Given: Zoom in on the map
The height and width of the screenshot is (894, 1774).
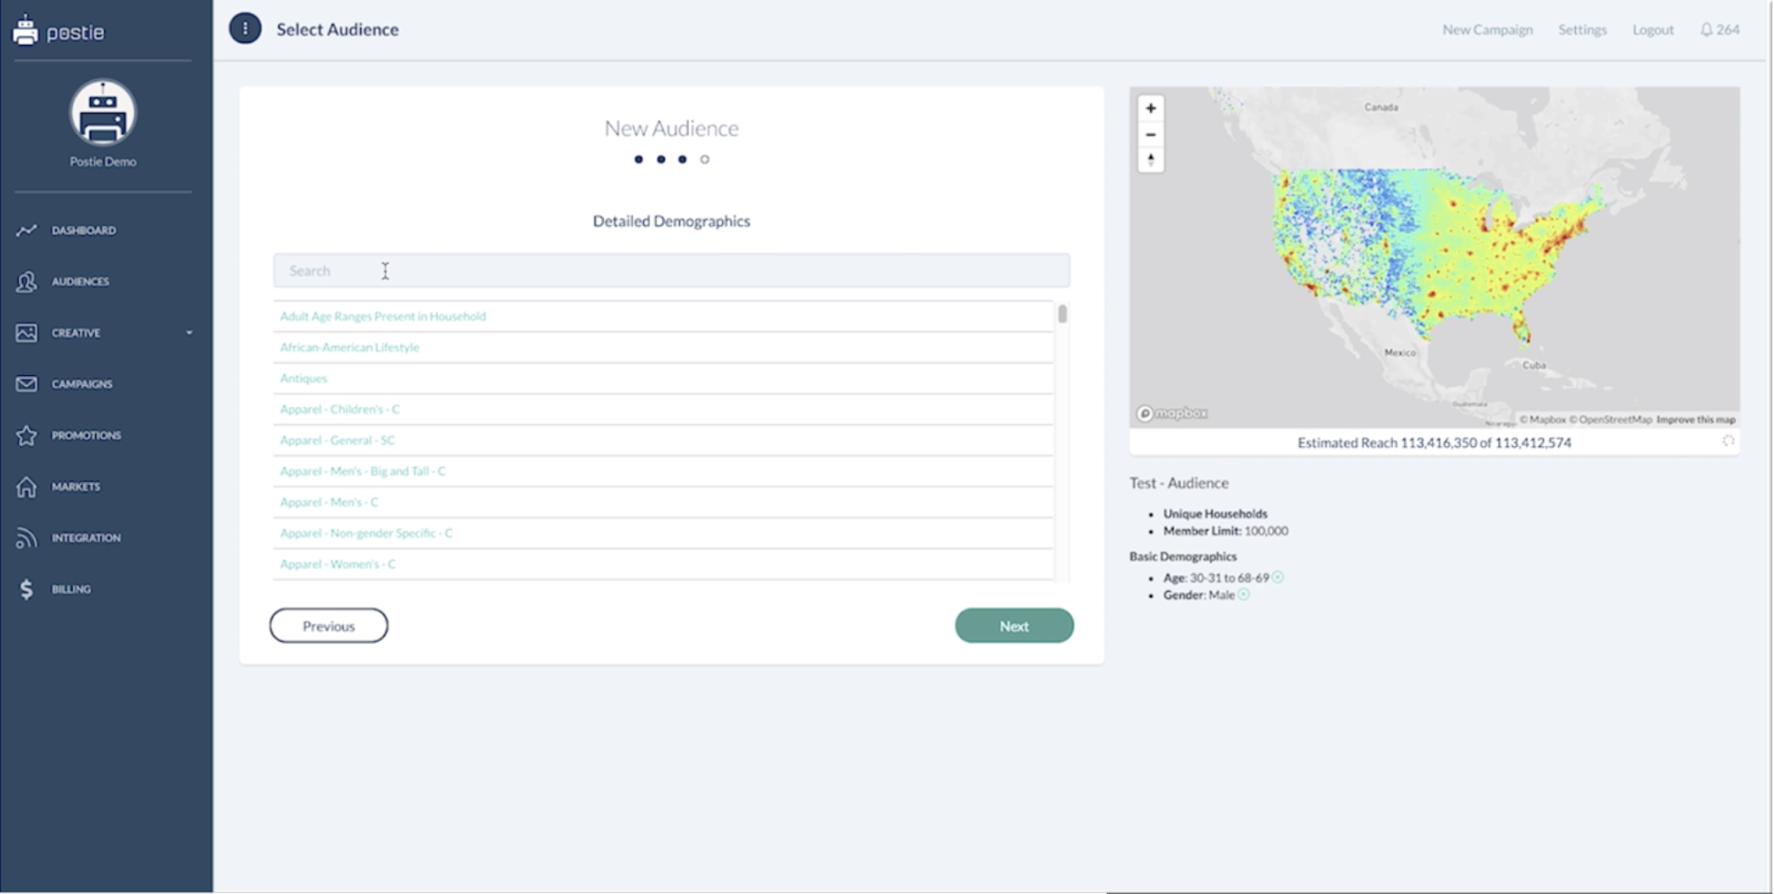Looking at the screenshot, I should tap(1150, 108).
